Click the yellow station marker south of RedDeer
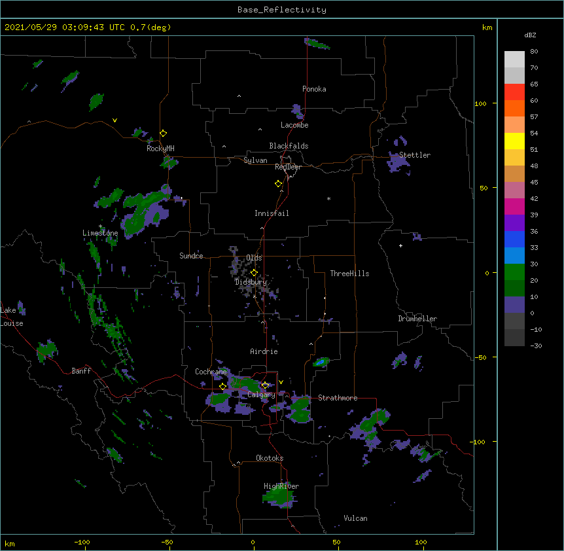The width and height of the screenshot is (564, 551). (x=278, y=184)
